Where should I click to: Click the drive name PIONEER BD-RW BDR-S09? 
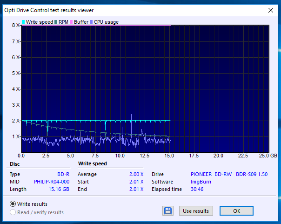click(229, 174)
